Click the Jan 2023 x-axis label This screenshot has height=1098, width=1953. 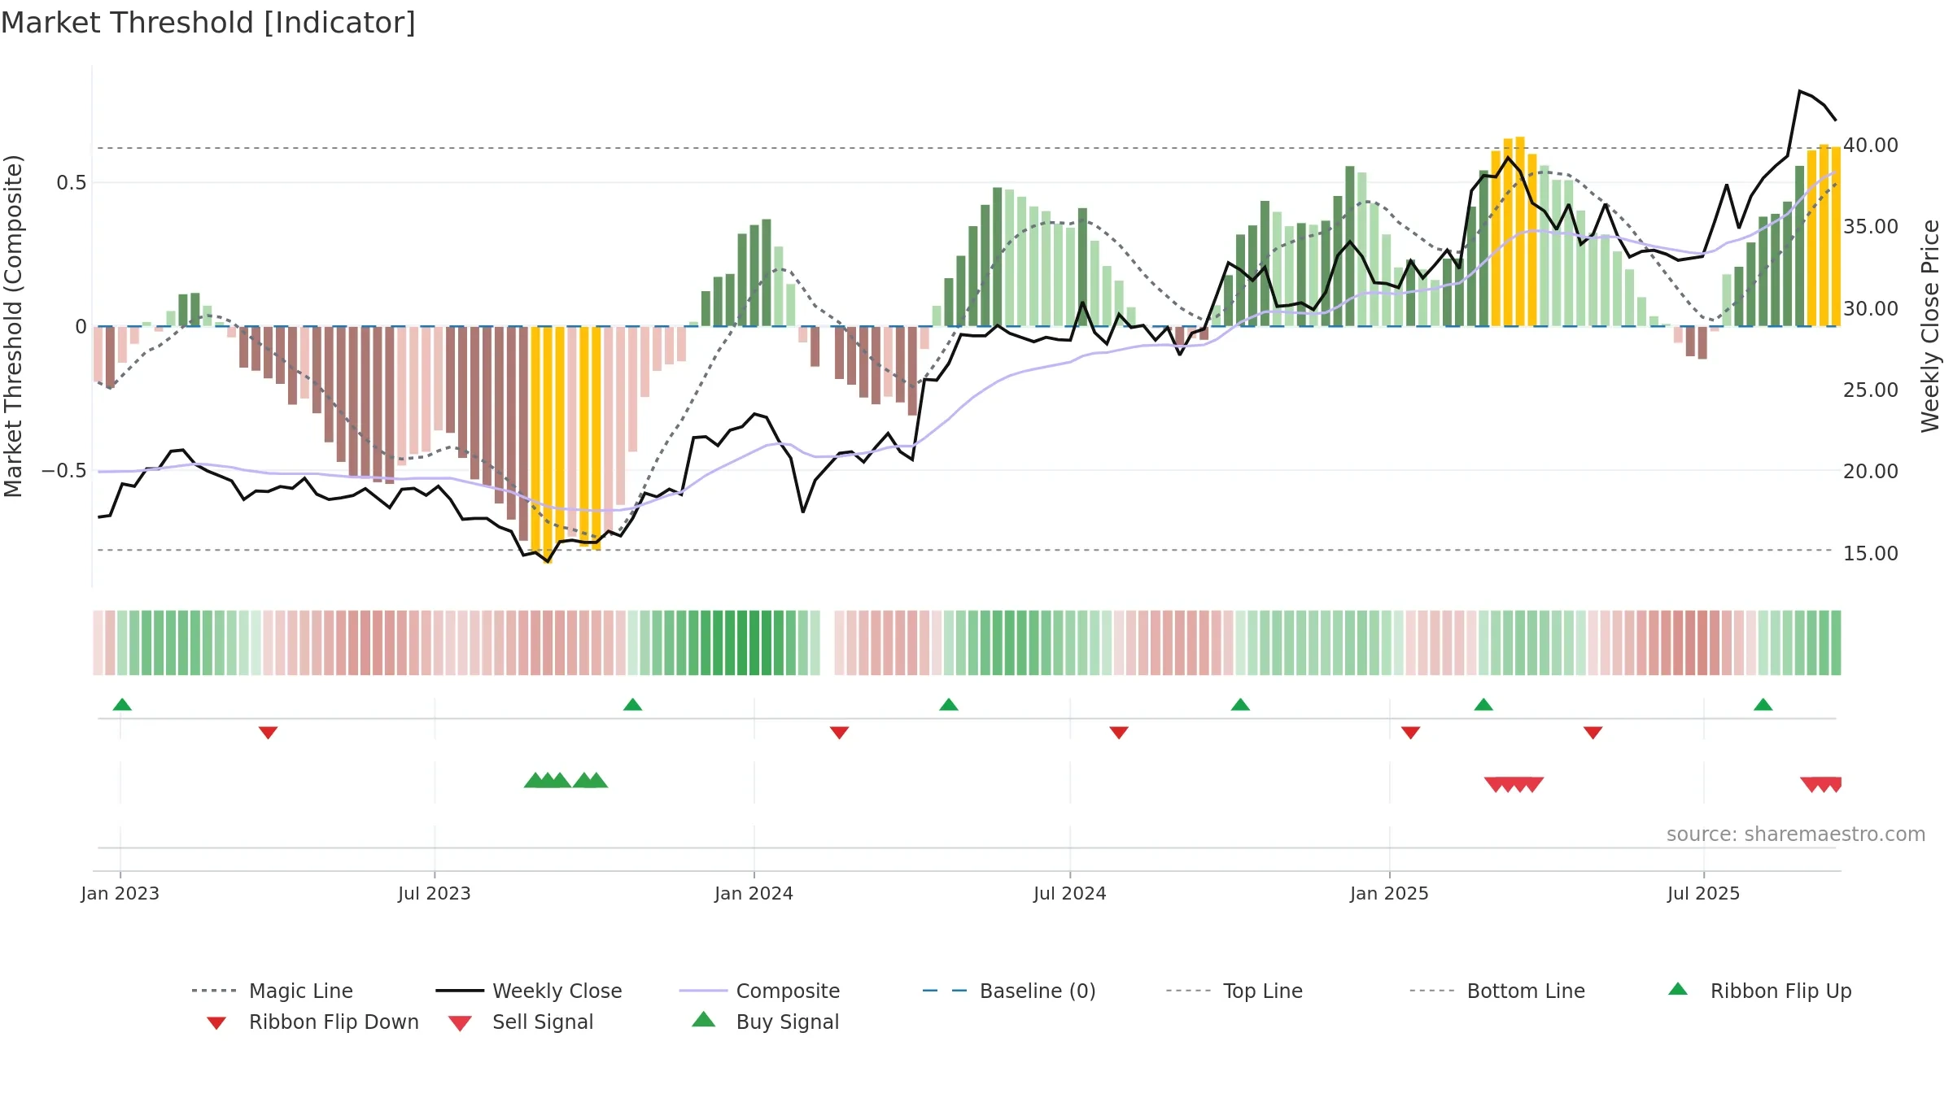pos(120,893)
